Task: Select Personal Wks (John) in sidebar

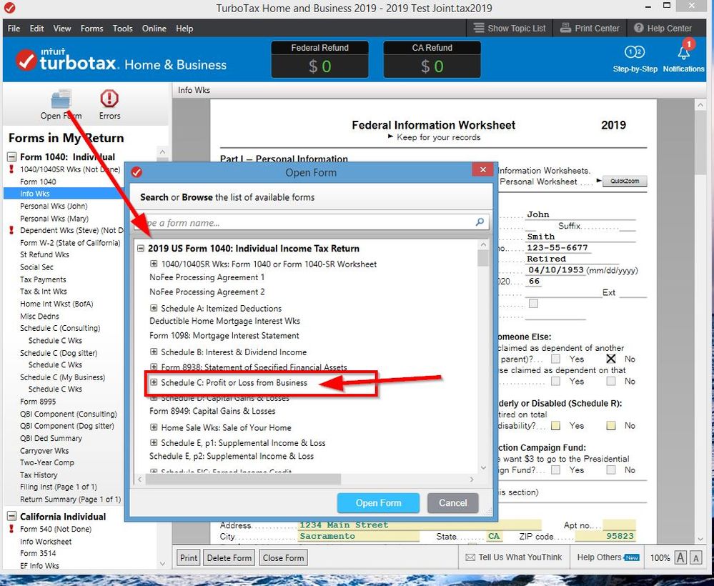Action: pos(54,206)
